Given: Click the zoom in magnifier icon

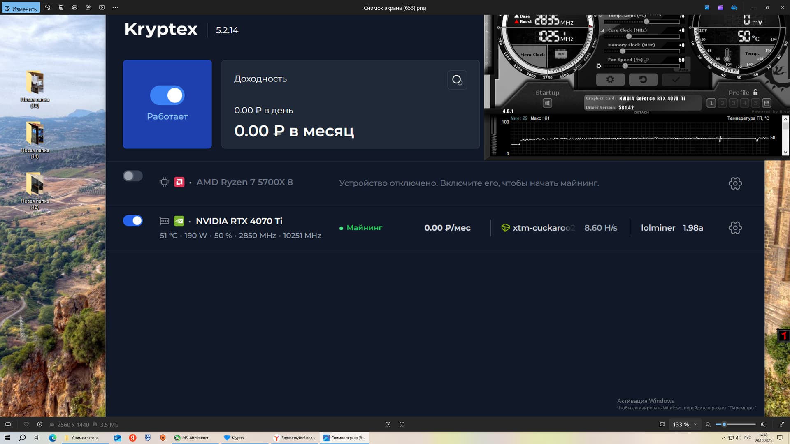Looking at the screenshot, I should point(763,424).
